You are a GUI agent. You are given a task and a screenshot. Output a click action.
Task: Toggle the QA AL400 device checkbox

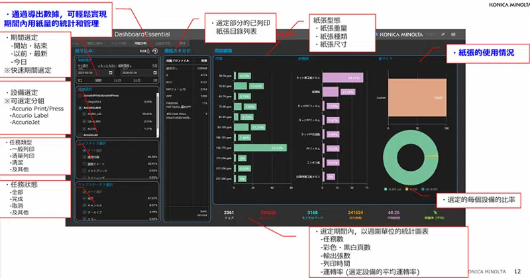84,121
